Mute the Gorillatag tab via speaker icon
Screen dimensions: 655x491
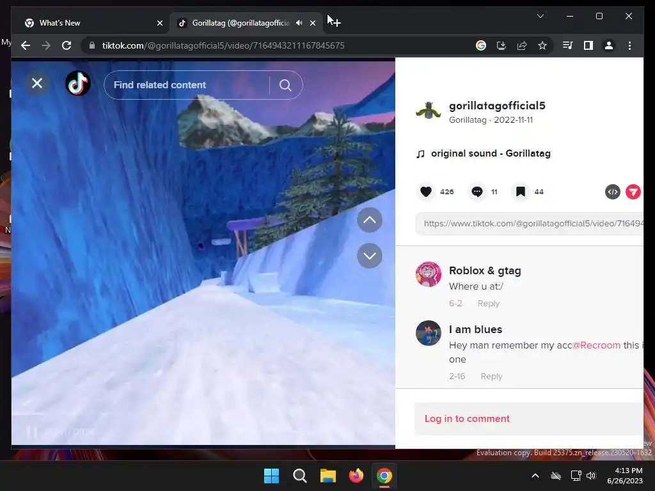pos(299,23)
